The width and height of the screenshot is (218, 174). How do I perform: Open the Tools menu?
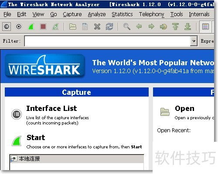point(177,14)
